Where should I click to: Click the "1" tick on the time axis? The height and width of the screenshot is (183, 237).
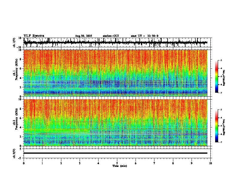coord(42,163)
